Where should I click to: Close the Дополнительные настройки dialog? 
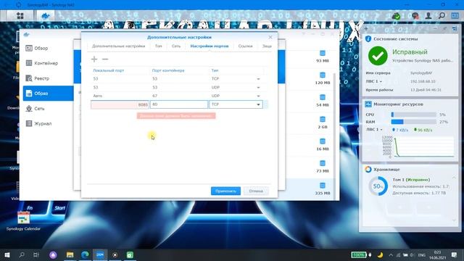click(270, 37)
